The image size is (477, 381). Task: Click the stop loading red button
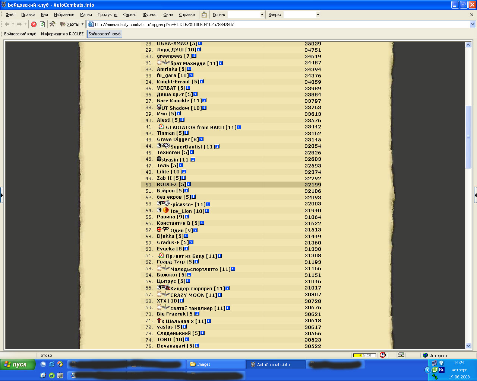coord(34,24)
